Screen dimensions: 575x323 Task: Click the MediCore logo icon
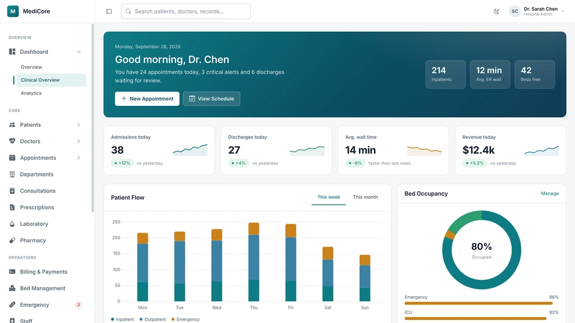coord(13,11)
